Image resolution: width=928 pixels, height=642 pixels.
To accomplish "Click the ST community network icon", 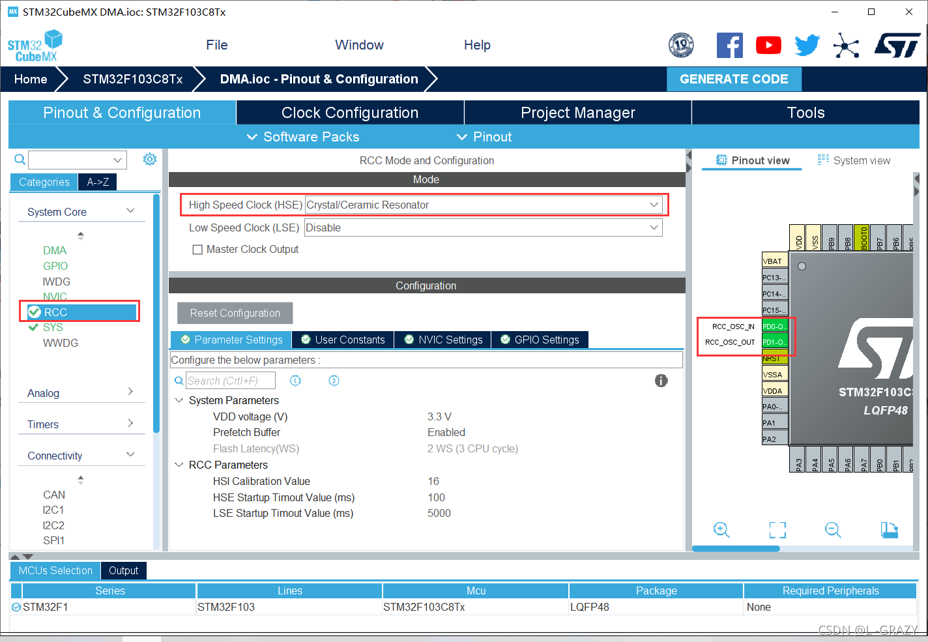I will pos(846,46).
